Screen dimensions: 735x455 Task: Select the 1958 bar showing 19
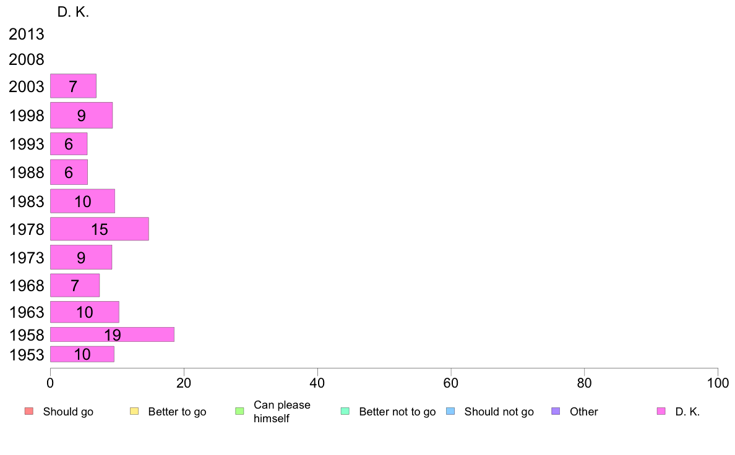(x=112, y=334)
